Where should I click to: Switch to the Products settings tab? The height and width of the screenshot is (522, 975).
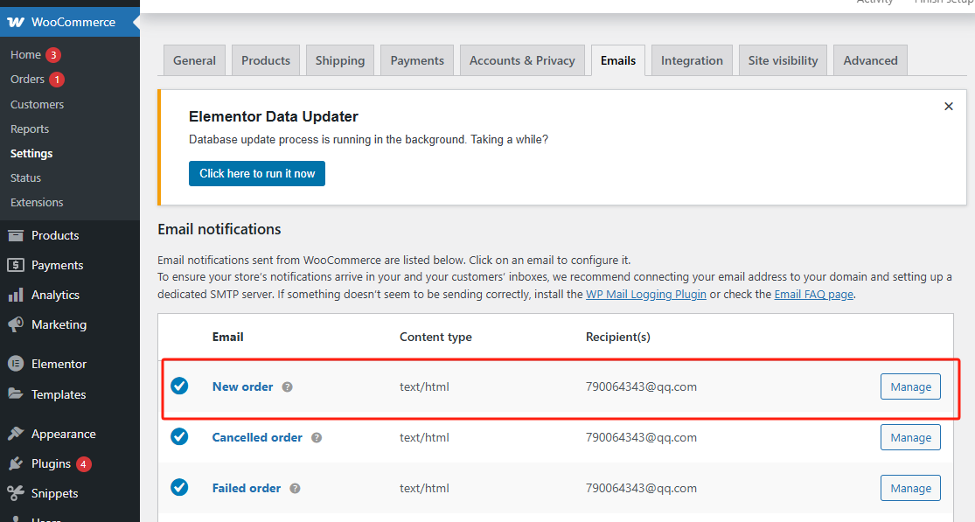point(266,60)
